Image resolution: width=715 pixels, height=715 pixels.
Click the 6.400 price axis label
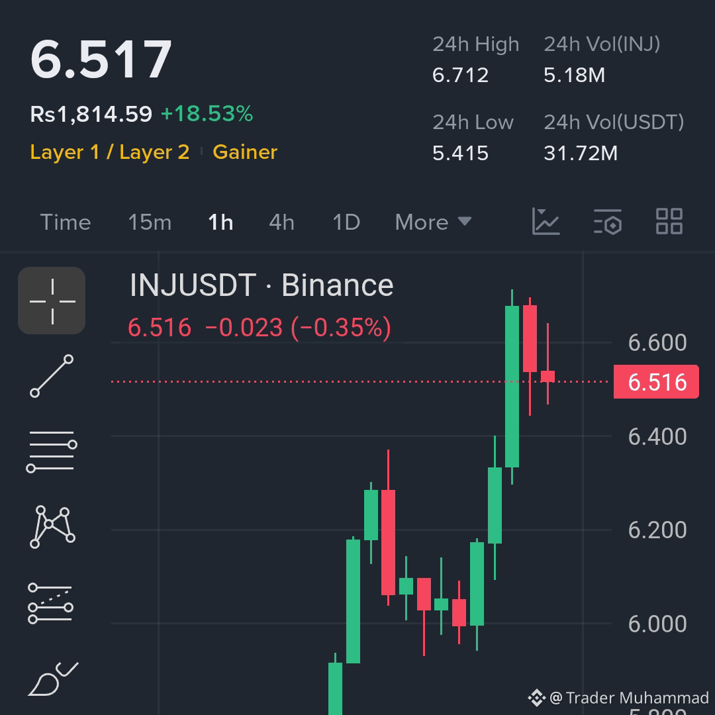tap(657, 436)
